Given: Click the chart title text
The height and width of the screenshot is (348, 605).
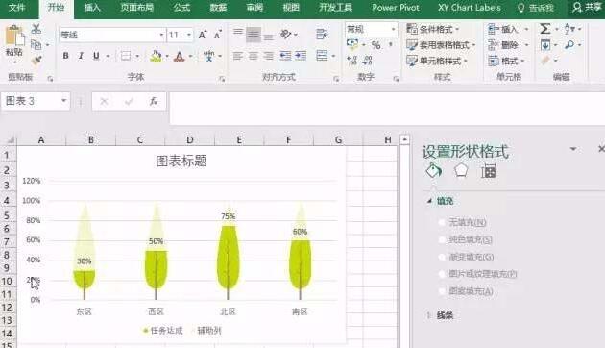Looking at the screenshot, I should tap(181, 161).
